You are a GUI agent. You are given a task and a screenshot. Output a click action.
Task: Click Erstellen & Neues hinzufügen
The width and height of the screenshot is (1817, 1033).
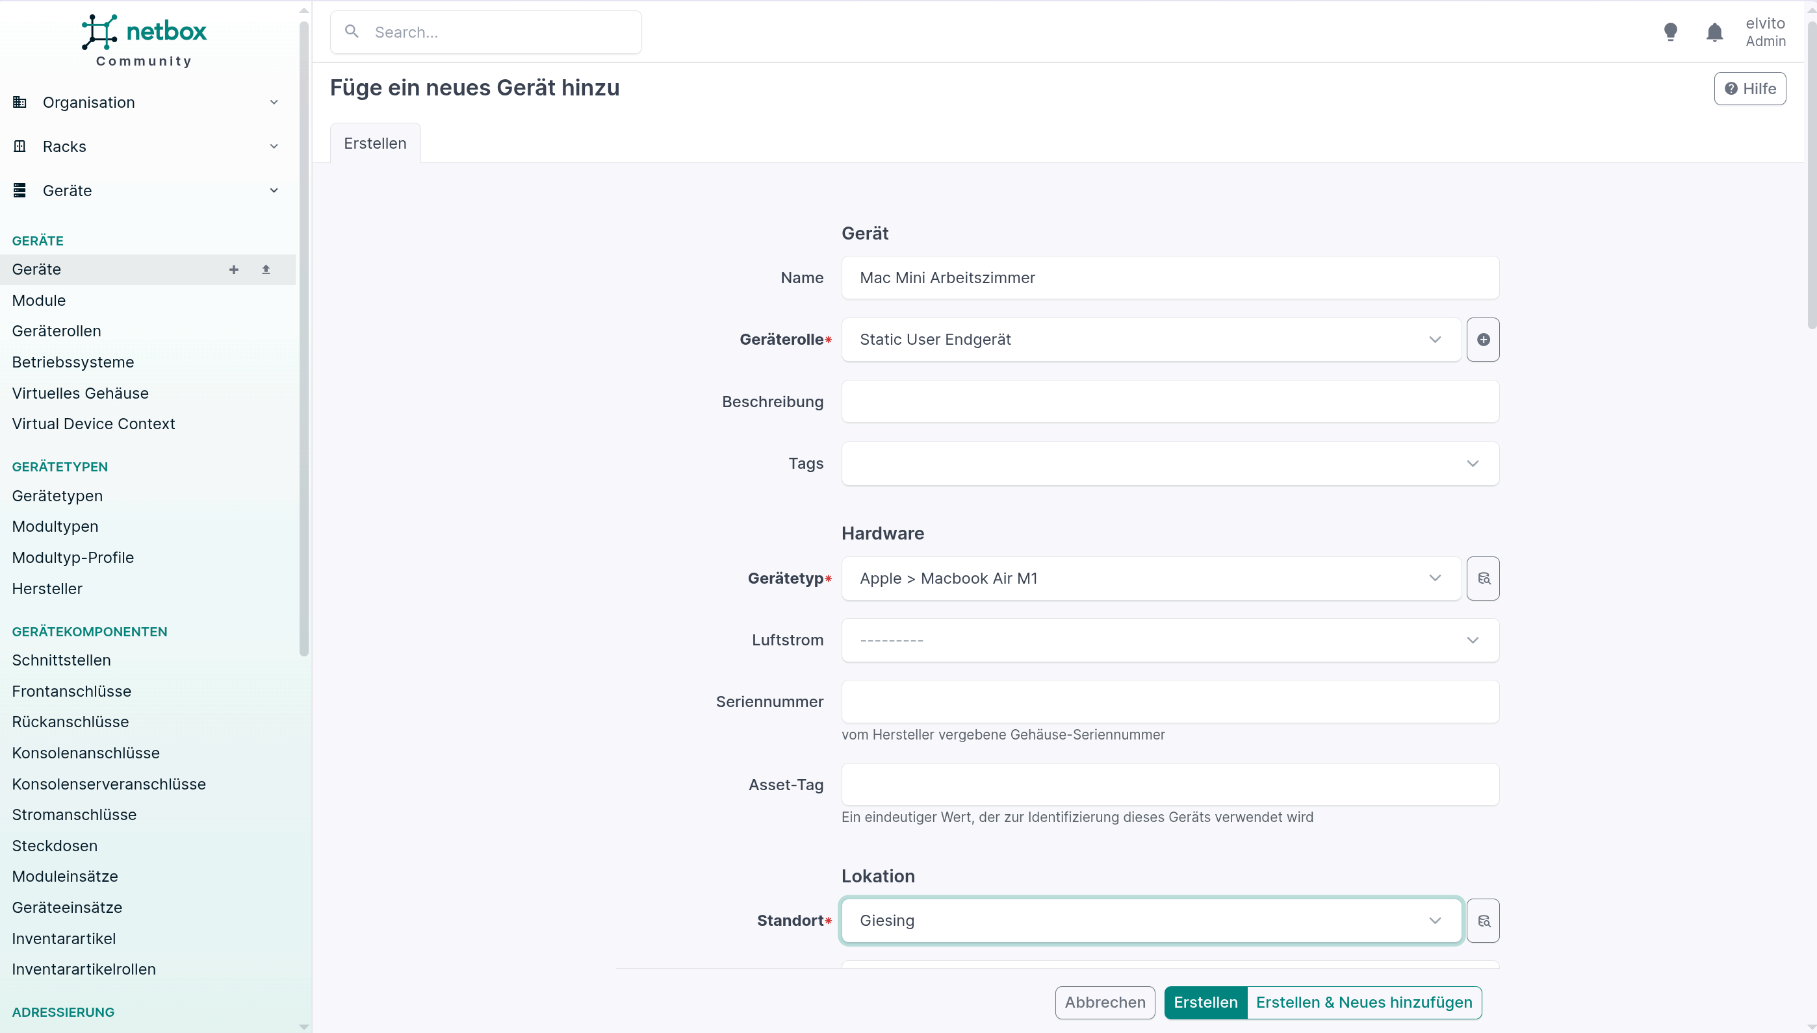click(1364, 1002)
